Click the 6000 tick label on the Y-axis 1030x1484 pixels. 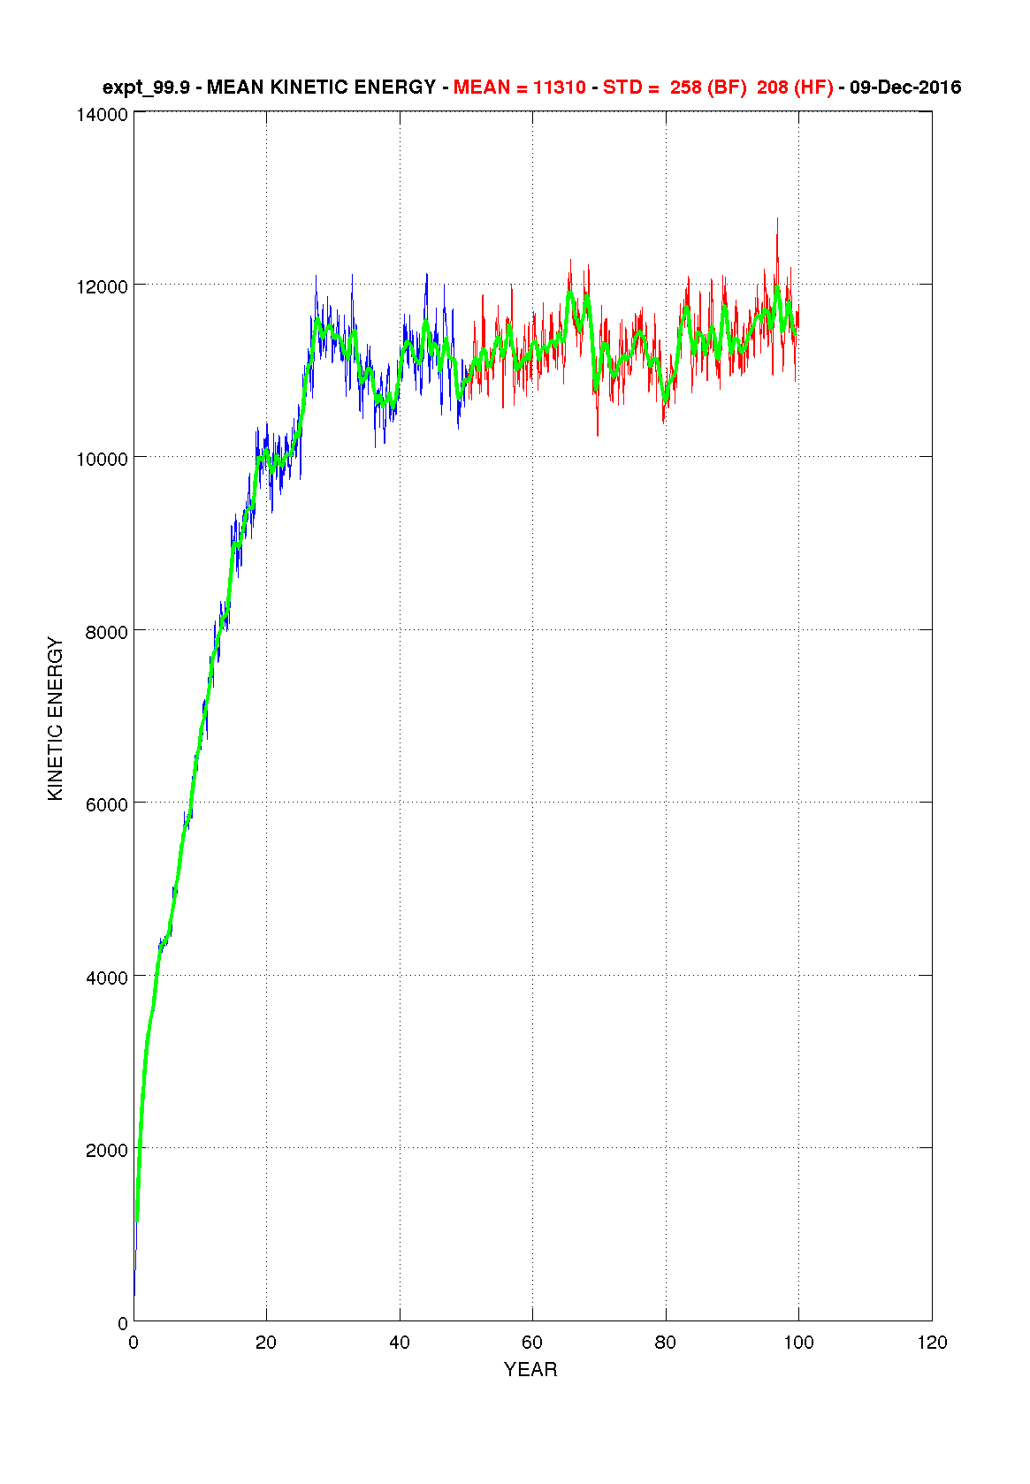109,805
